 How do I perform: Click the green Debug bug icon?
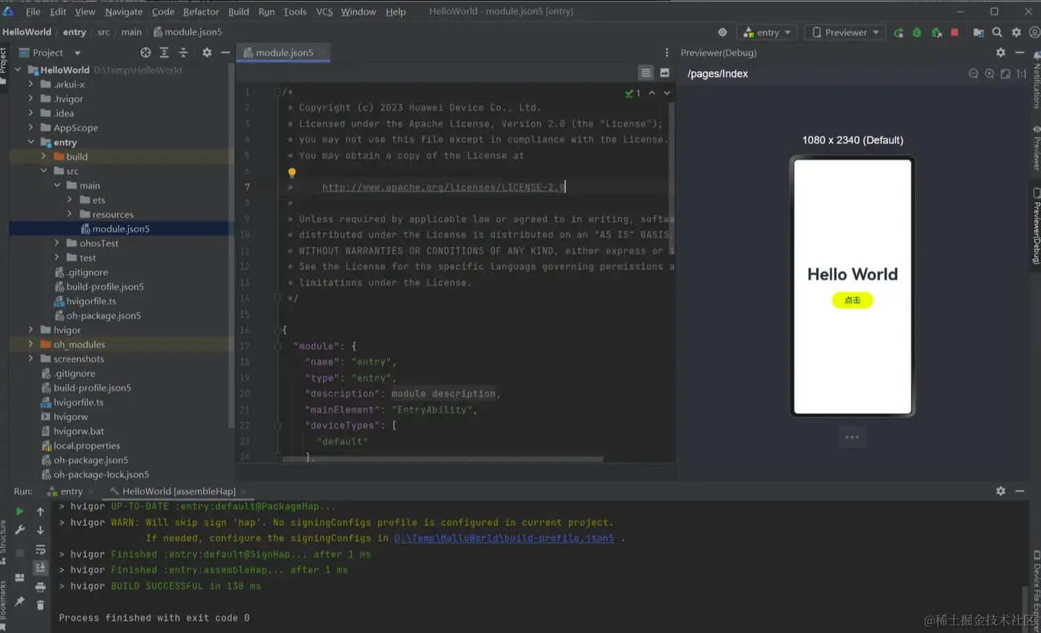click(x=917, y=33)
